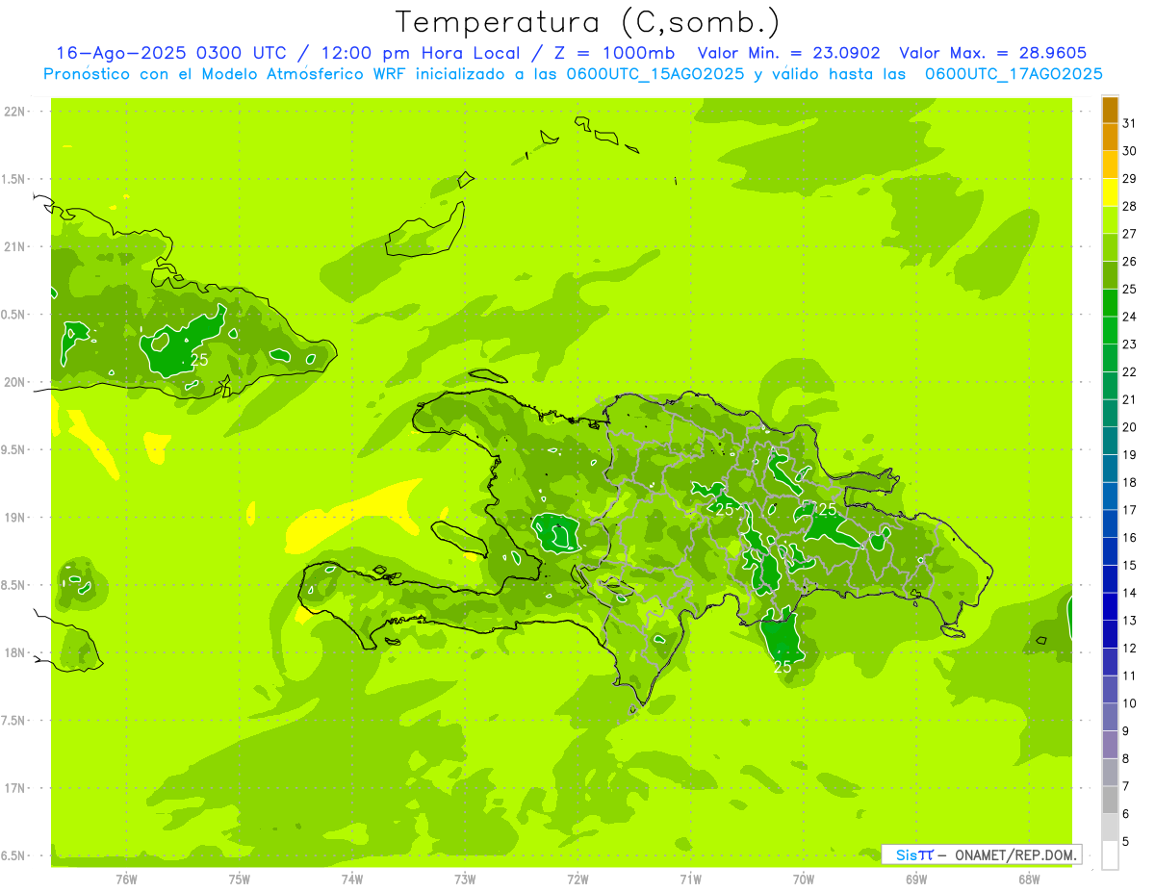Pick the teal swatch between 19 and 20
This screenshot has height=892, width=1155.
click(1110, 441)
